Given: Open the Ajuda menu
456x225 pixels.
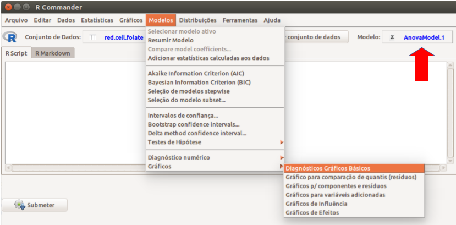Looking at the screenshot, I should [x=272, y=20].
